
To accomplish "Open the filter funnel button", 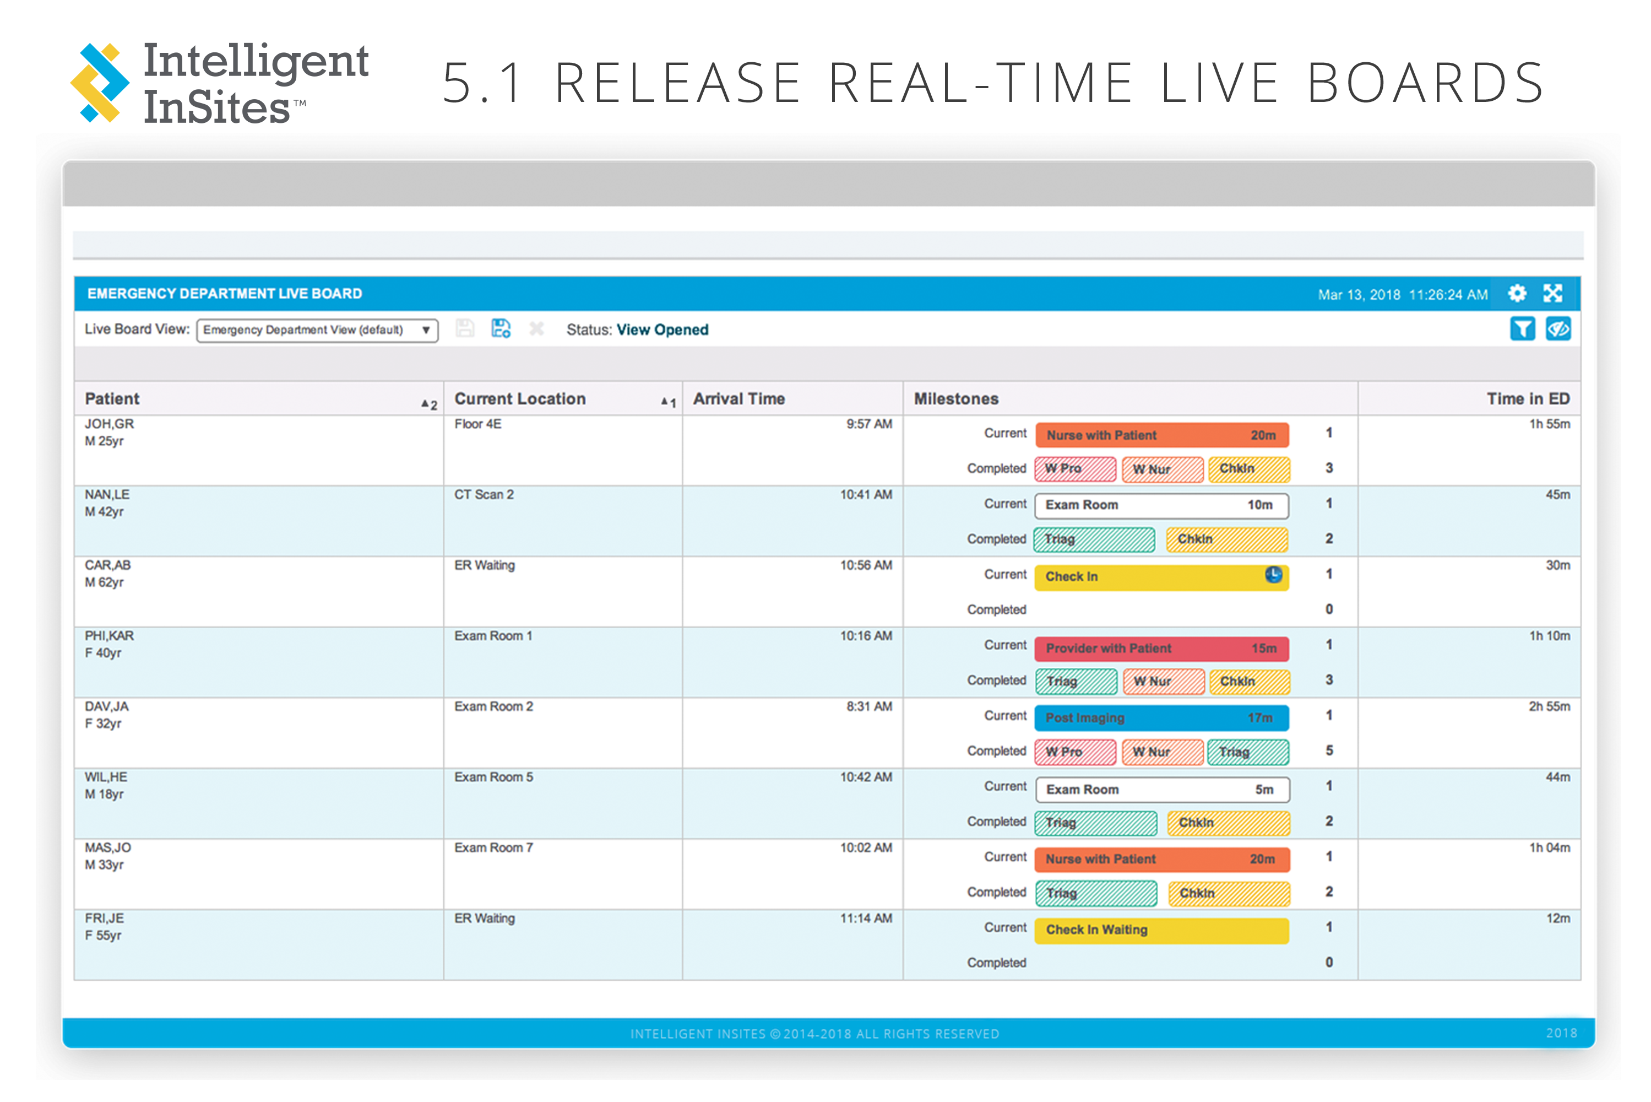I will (x=1523, y=329).
